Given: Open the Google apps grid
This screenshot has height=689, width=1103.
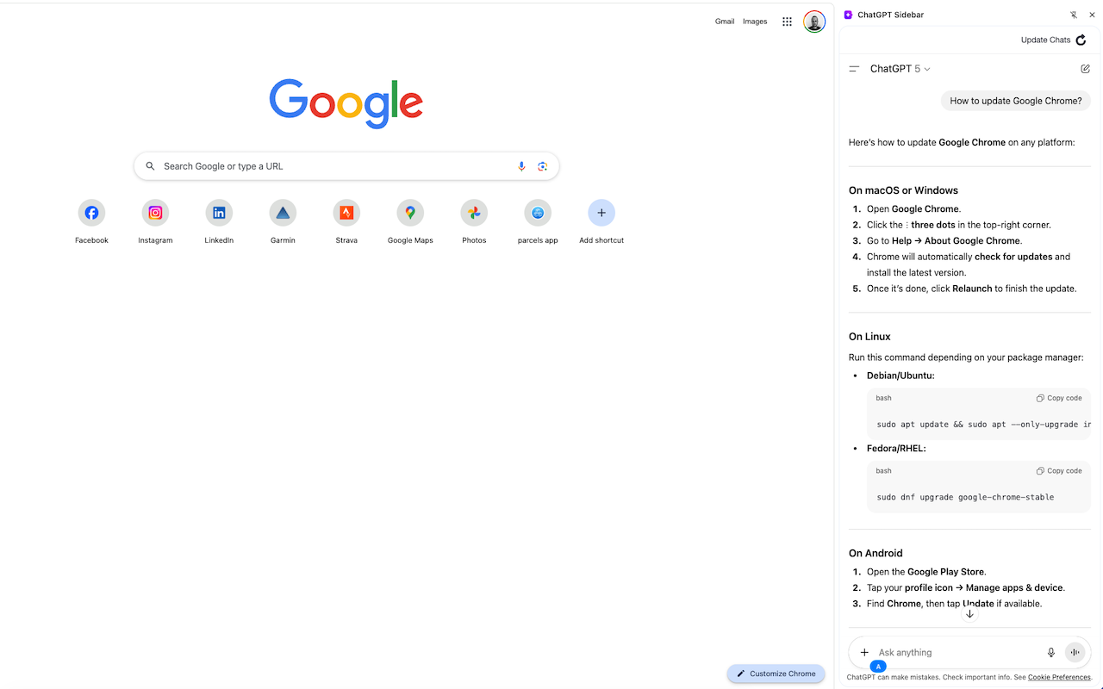Looking at the screenshot, I should (787, 22).
